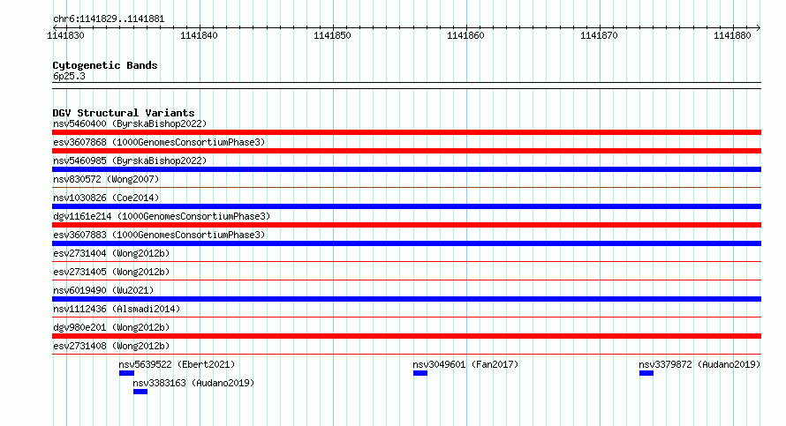Select the blue bar under nsv1030826
Screen dimensions: 786x426
pyautogui.click(x=406, y=206)
